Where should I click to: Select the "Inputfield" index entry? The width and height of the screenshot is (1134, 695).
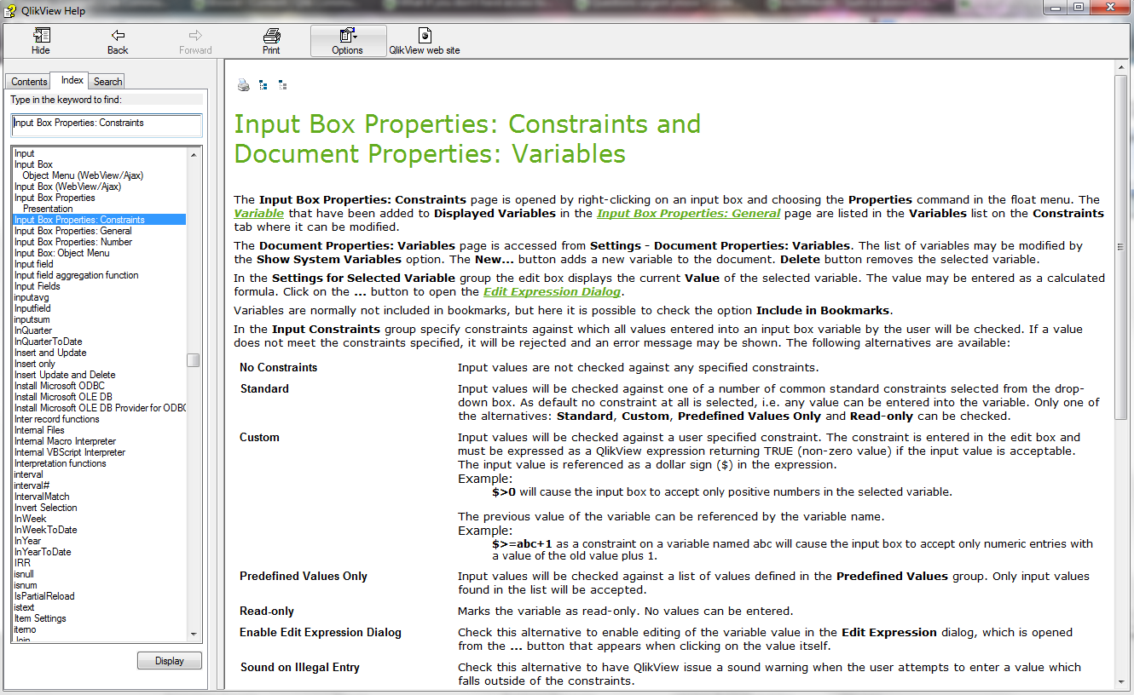[32, 308]
